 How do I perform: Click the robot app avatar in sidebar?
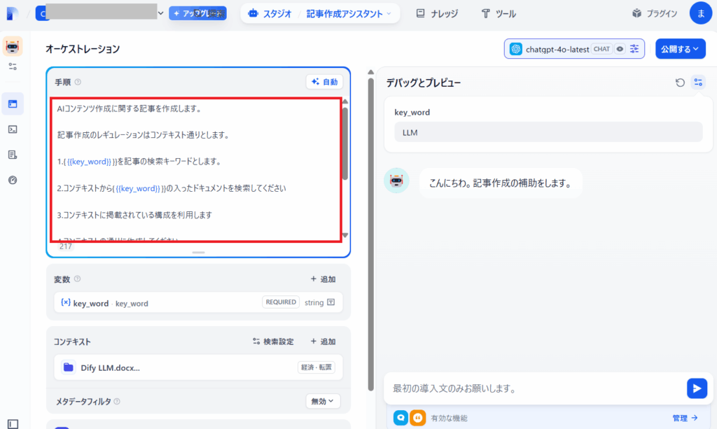[x=13, y=48]
